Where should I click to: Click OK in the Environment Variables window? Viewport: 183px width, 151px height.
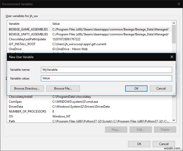pos(139,144)
